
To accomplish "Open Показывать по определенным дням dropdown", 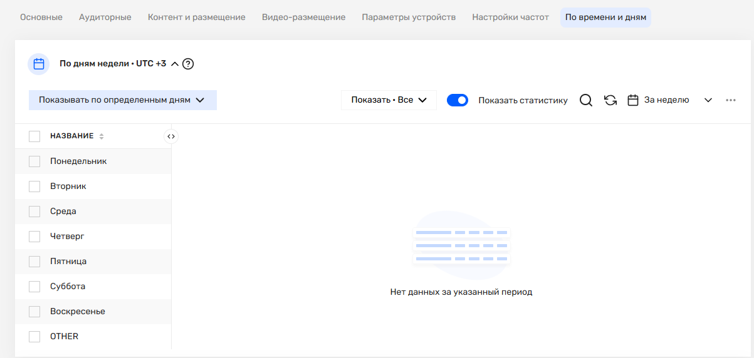I will click(123, 100).
